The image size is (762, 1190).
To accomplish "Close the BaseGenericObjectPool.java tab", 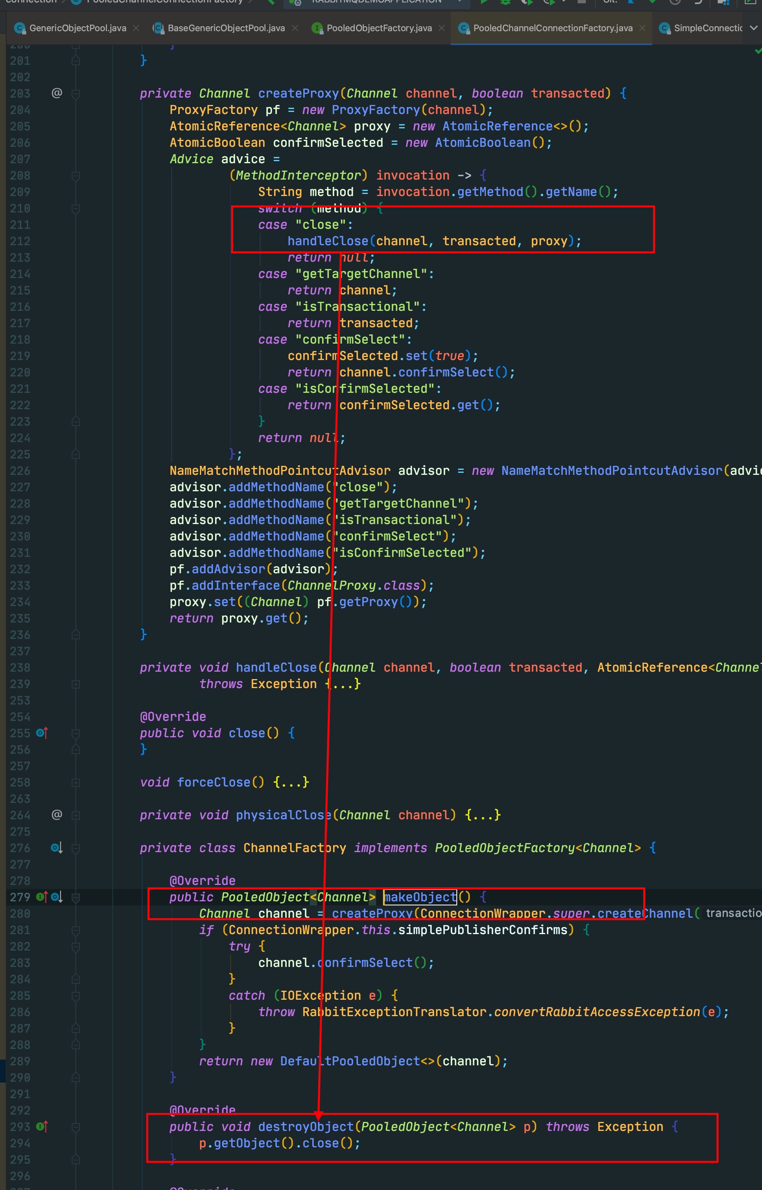I will point(295,28).
